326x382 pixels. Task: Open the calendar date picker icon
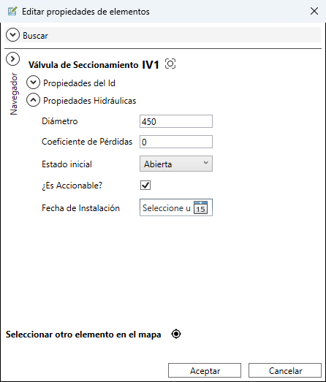[x=200, y=207]
